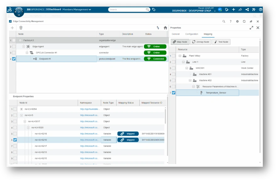Switch to the General tab
This screenshot has height=180, width=276.
tap(176, 34)
